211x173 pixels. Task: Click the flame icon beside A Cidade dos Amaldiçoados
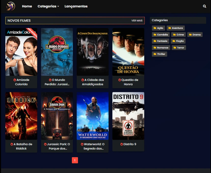click(83, 80)
